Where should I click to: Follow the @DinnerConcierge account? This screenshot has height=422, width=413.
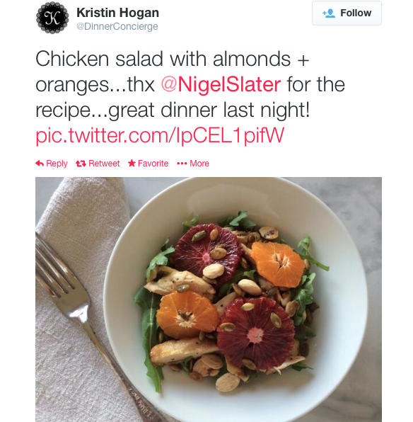(347, 13)
